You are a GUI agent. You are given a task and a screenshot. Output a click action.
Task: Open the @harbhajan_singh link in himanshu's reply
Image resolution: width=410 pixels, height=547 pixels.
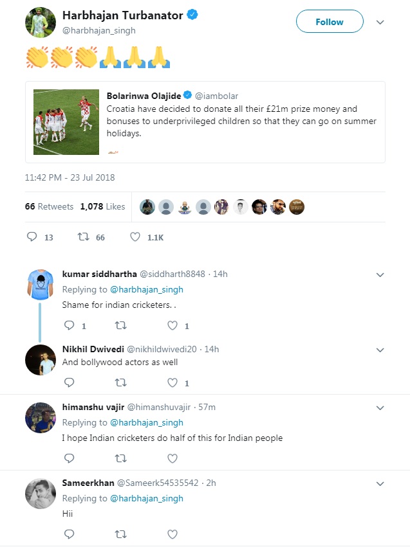point(147,422)
